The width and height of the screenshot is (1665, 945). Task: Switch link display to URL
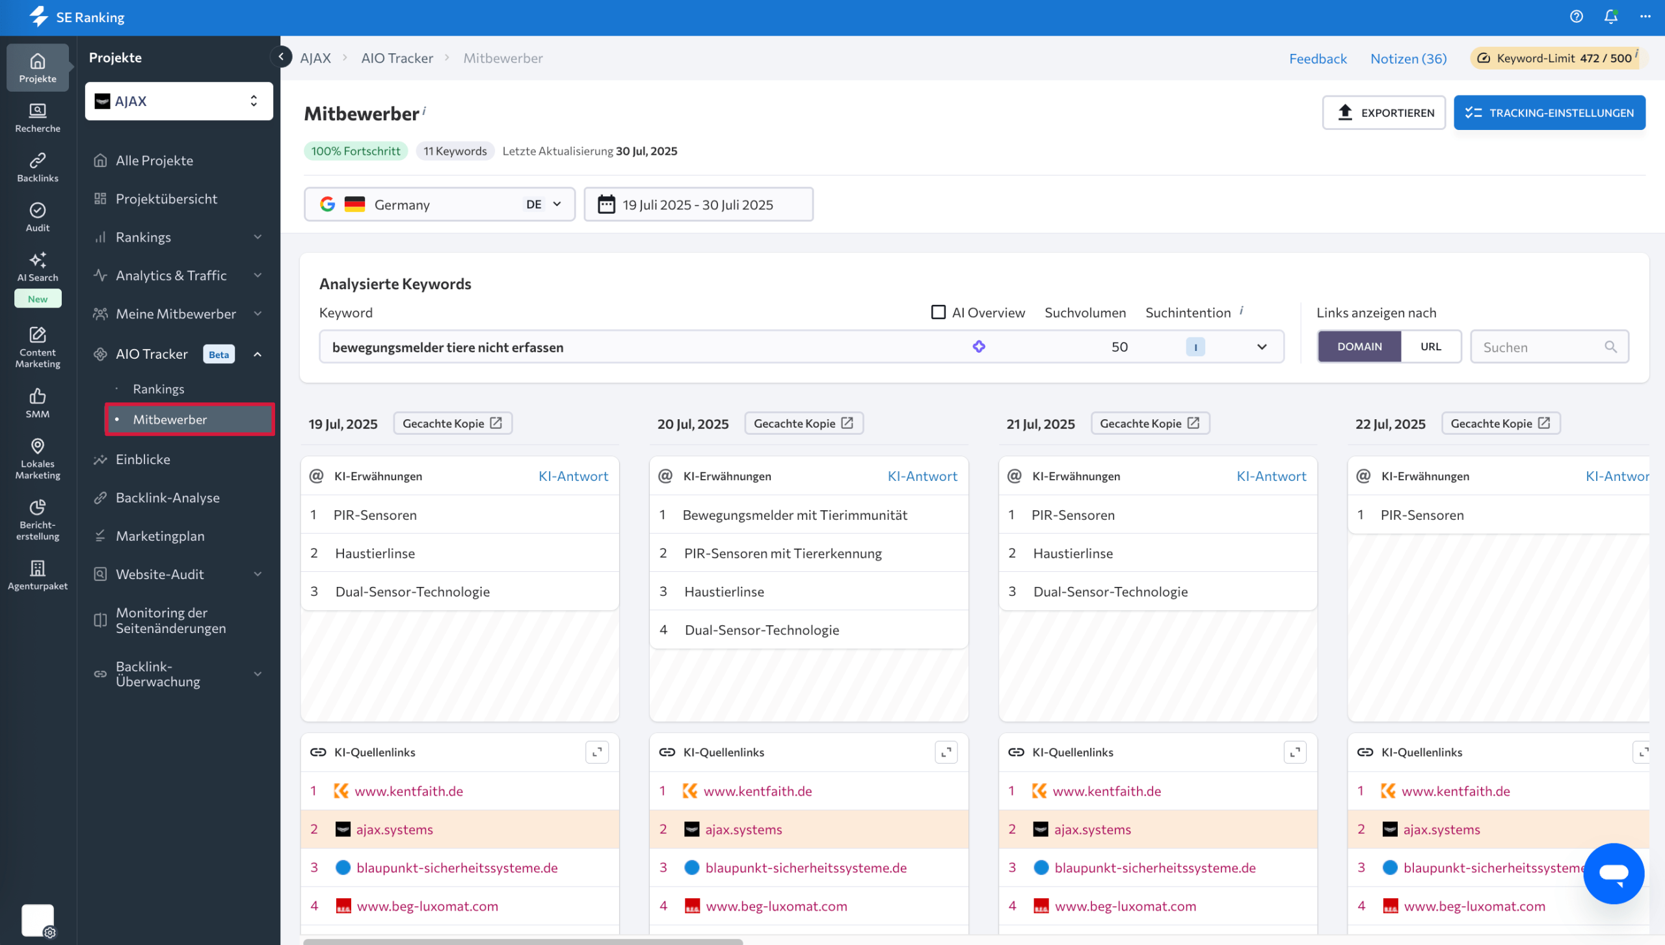[1431, 346]
